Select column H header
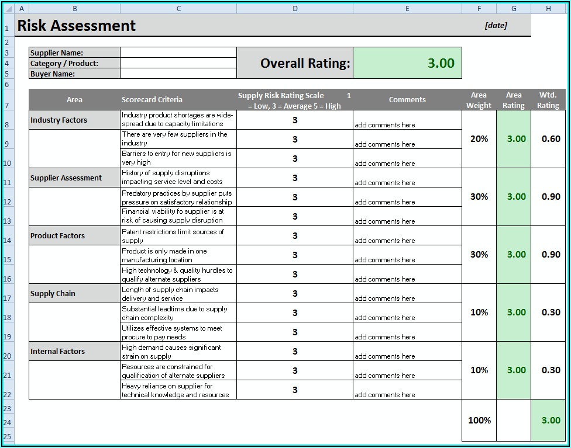Viewport: 571px width, 448px height. pyautogui.click(x=548, y=9)
